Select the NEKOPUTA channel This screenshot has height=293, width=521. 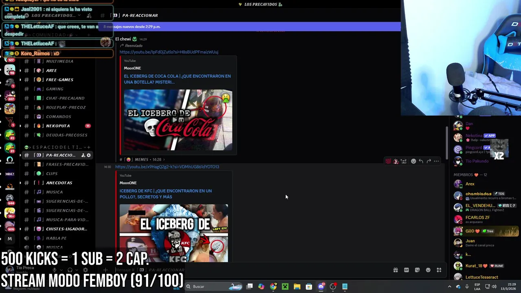(57, 126)
